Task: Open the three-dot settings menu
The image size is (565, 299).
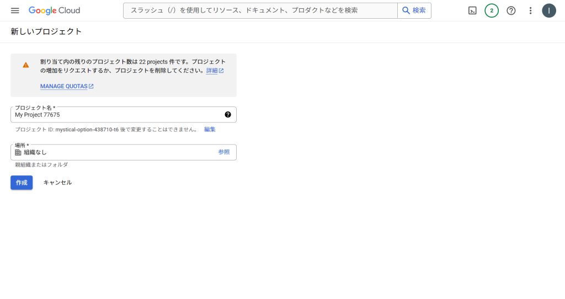Action: click(530, 10)
